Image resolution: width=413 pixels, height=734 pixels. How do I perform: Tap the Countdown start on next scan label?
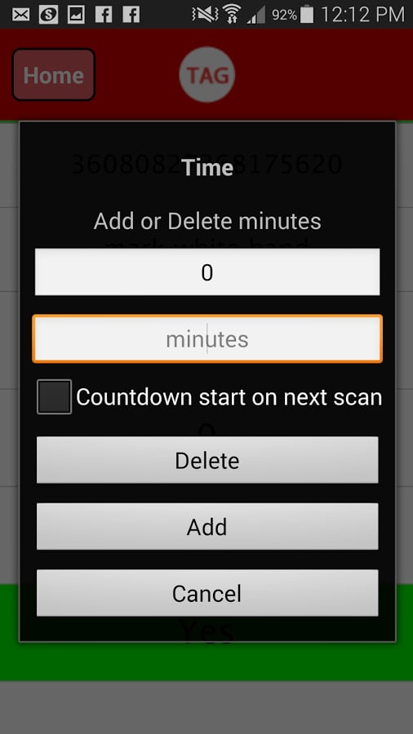(x=229, y=397)
